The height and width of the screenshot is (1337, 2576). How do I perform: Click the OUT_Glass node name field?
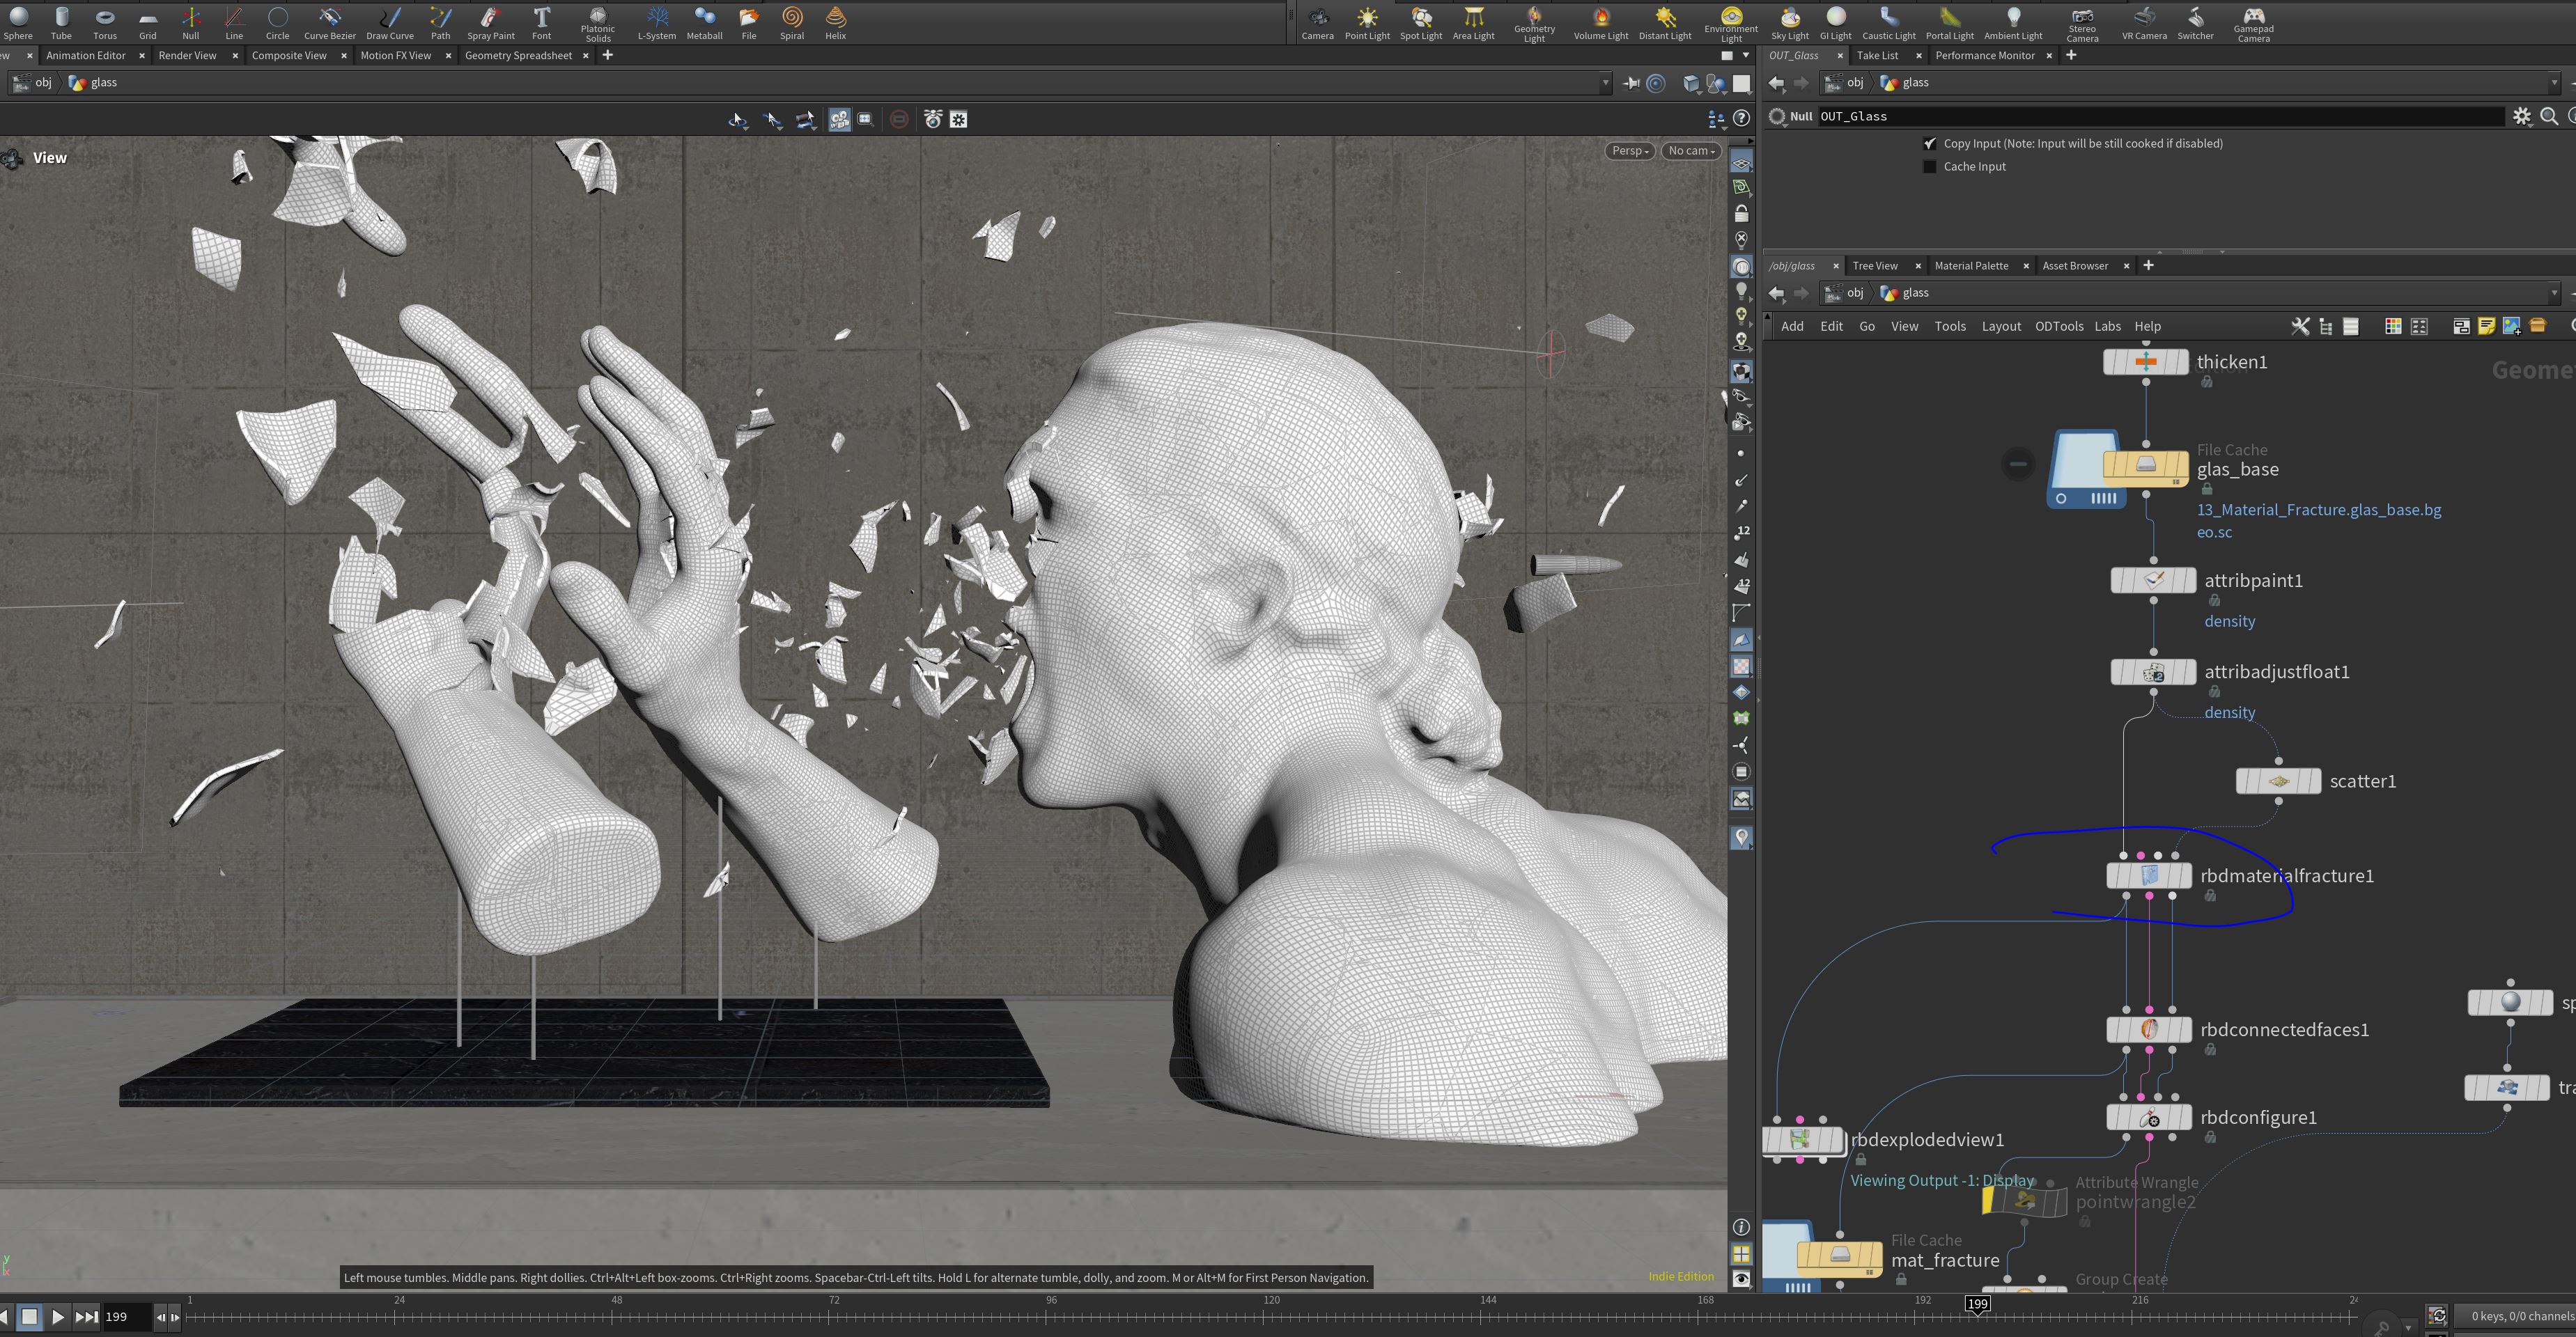(2160, 117)
